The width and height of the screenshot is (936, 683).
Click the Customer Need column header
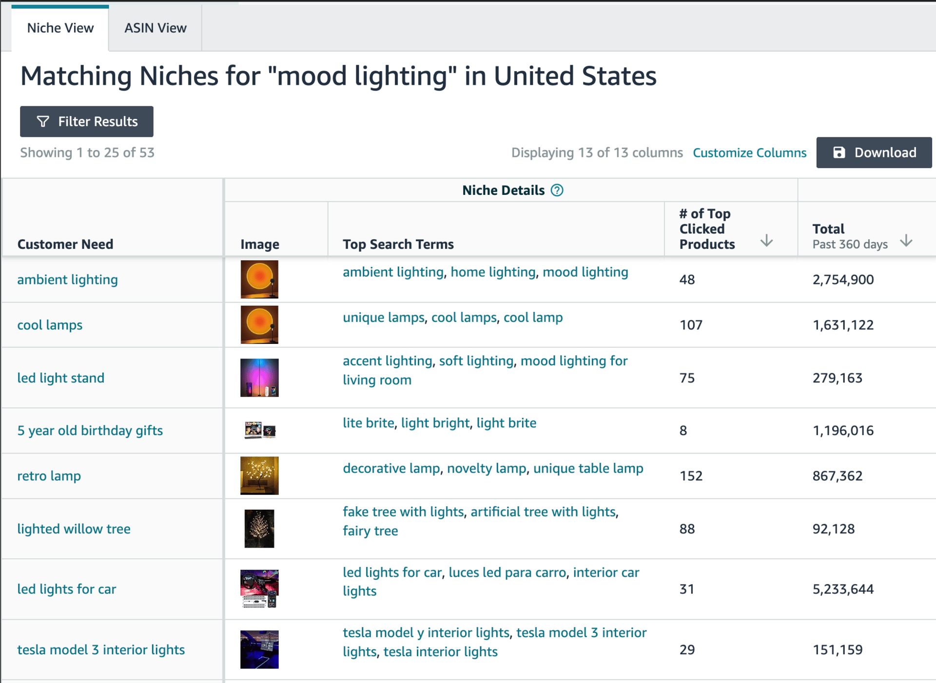tap(65, 244)
